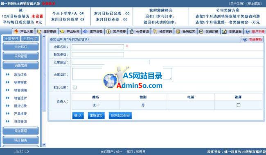Image resolution: width=266 pixels, height=155 pixels.
Task: Click the 公司奖励方案 heading
Action: click(x=228, y=10)
